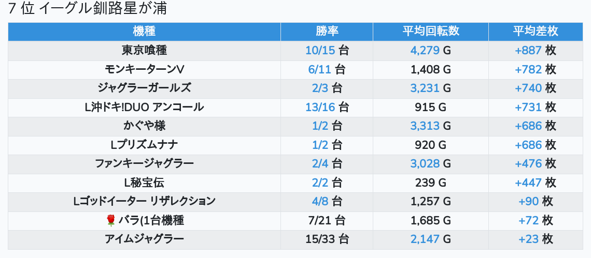This screenshot has width=591, height=258.
Task: Open the 6/11 win rate link
Action: pyautogui.click(x=319, y=70)
